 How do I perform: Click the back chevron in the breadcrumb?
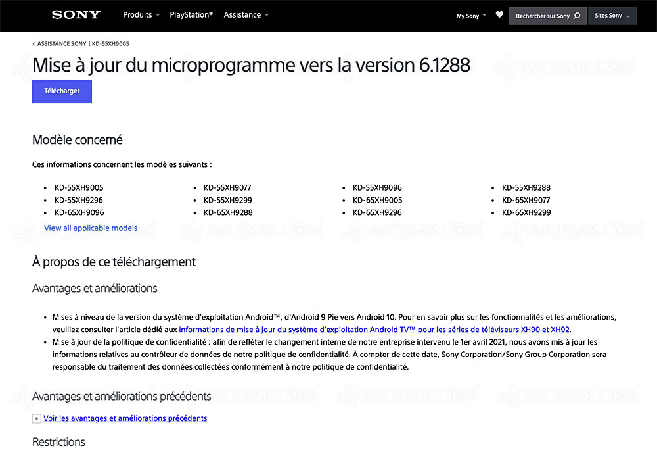coord(34,44)
